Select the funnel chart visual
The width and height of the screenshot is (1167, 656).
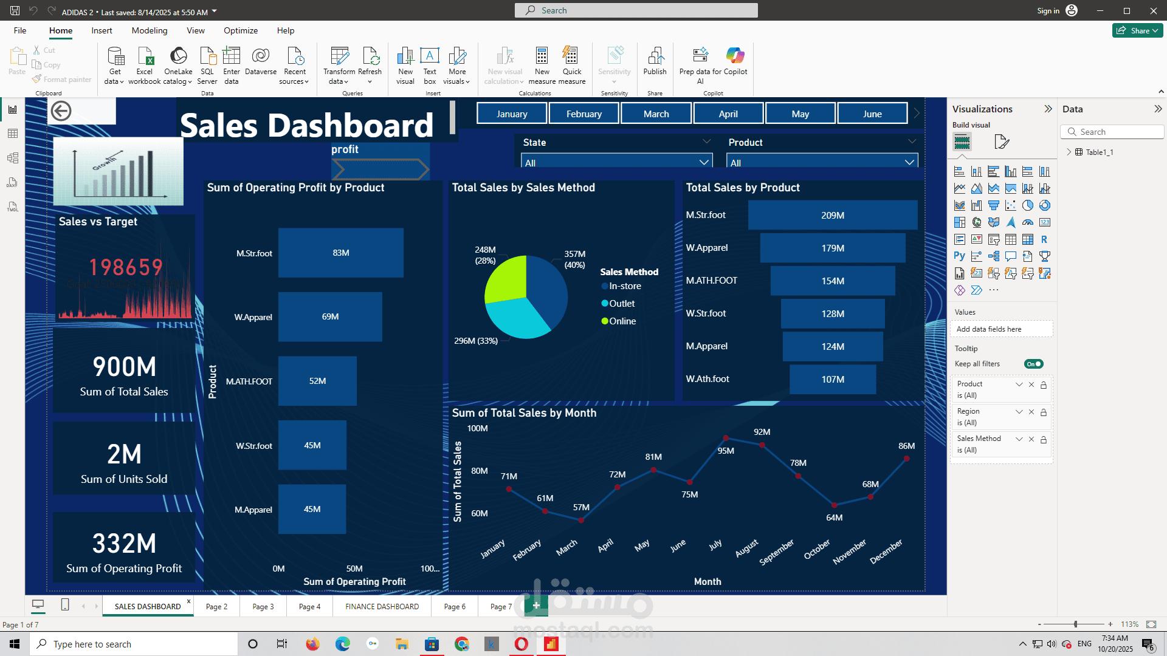(x=994, y=206)
